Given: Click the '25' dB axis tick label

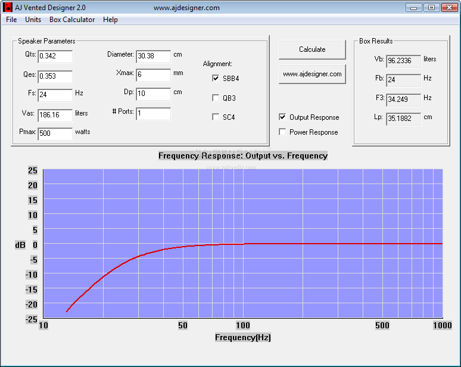Looking at the screenshot, I should (33, 170).
